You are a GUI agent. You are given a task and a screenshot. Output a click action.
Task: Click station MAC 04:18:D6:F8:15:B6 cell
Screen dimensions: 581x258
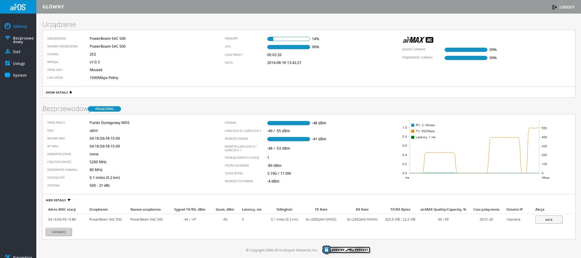point(62,219)
